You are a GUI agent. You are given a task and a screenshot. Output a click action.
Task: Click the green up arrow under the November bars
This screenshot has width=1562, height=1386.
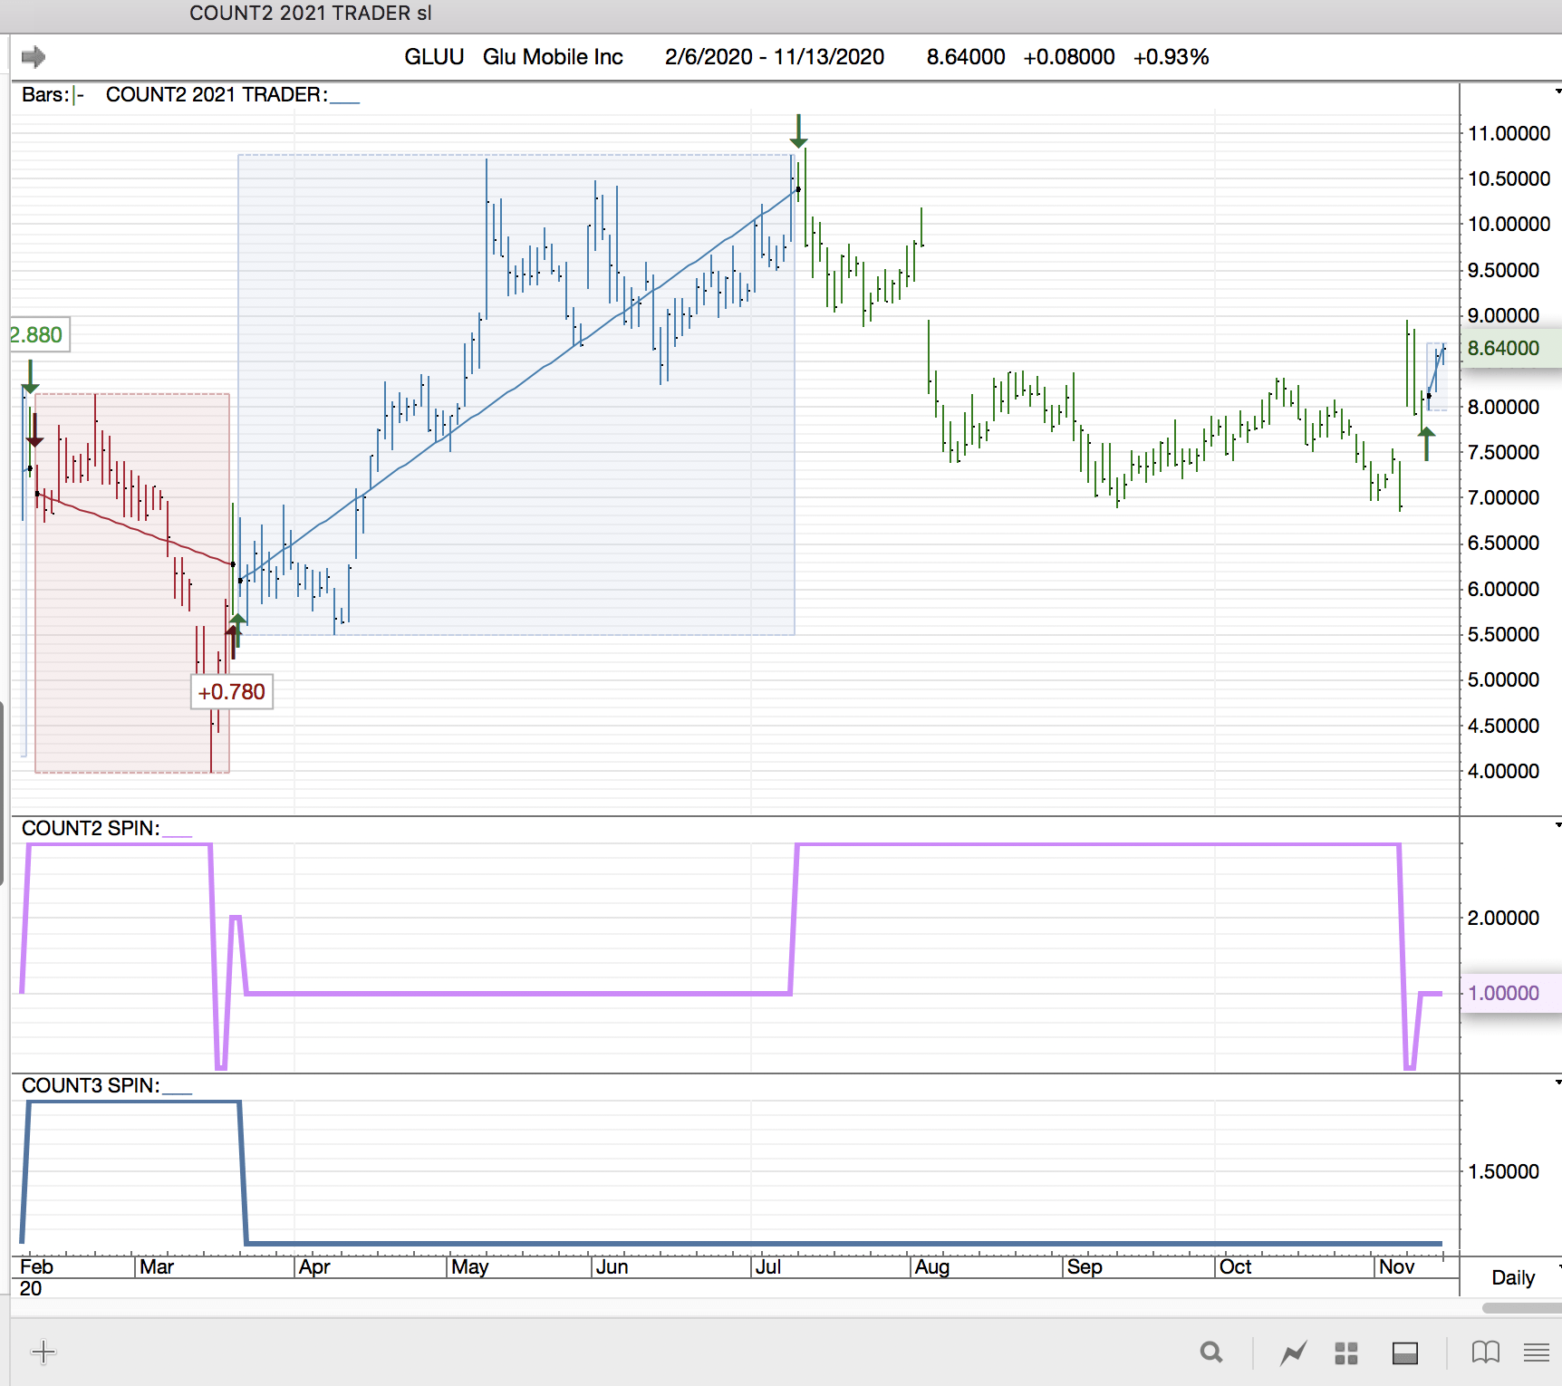1427,444
